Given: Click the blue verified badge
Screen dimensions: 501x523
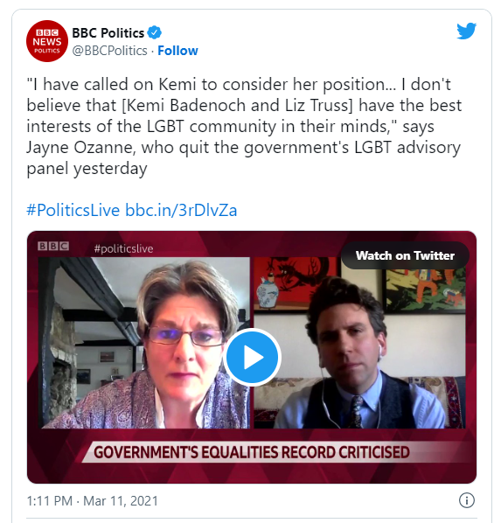Looking at the screenshot, I should (155, 32).
